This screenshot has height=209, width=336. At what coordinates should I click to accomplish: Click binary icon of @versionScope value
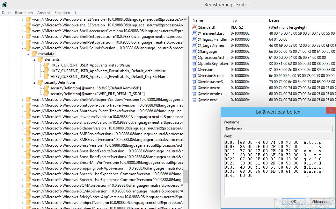click(194, 75)
